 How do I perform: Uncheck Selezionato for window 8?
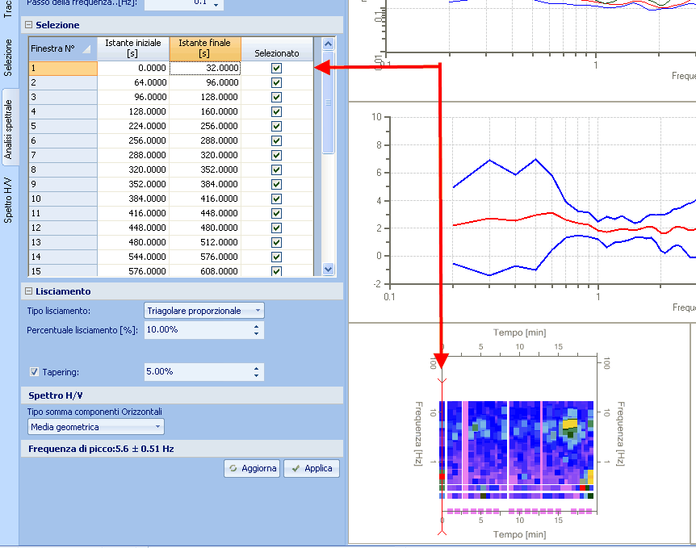(276, 169)
